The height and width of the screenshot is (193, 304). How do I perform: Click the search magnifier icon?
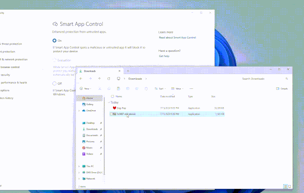coord(287,79)
